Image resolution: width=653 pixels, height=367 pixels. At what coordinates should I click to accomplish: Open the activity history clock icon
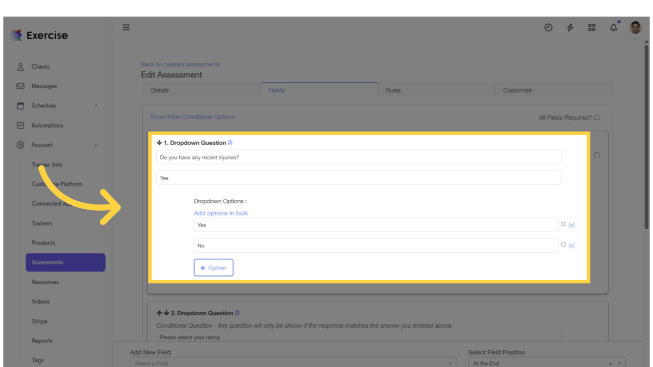(x=548, y=27)
